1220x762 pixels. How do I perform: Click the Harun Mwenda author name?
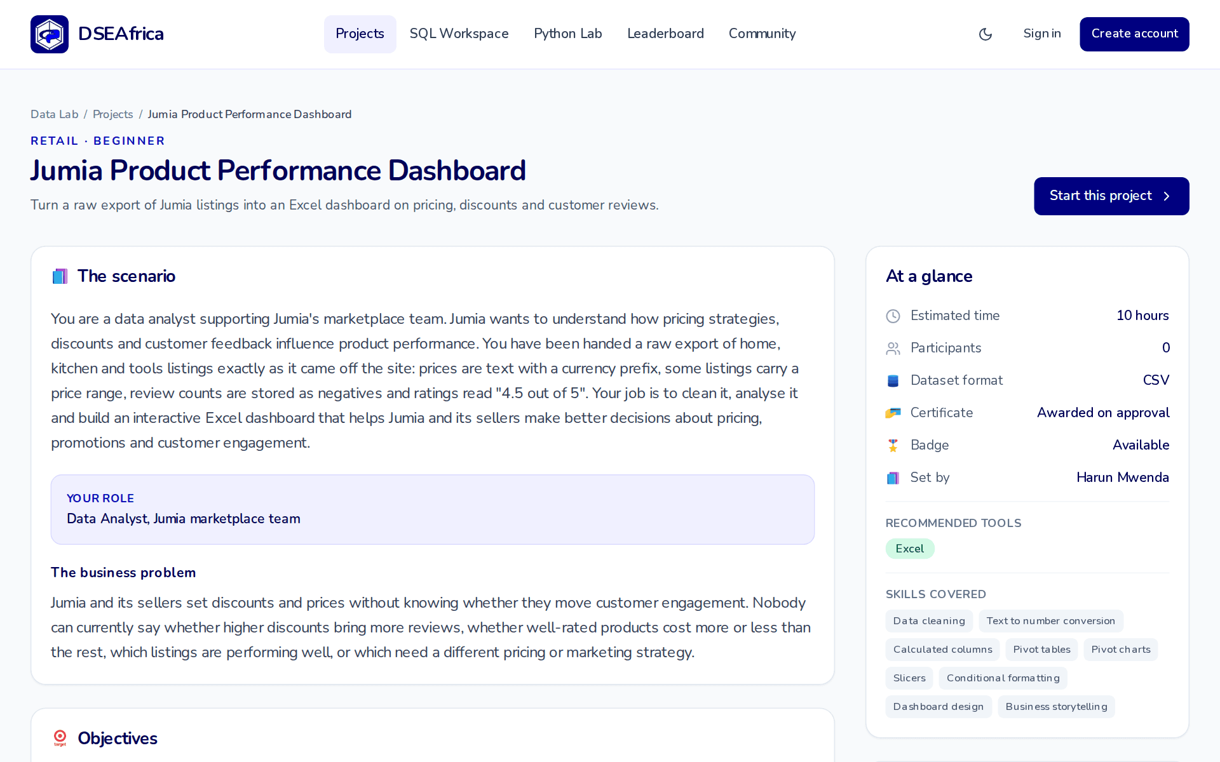point(1123,478)
